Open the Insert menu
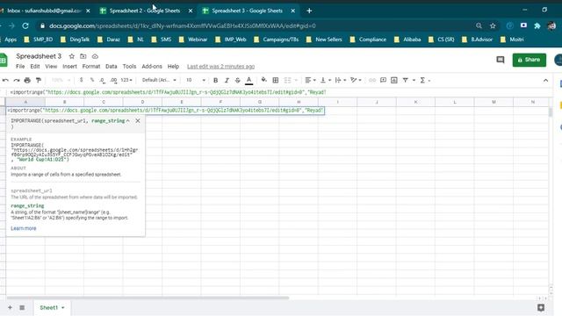 69,67
